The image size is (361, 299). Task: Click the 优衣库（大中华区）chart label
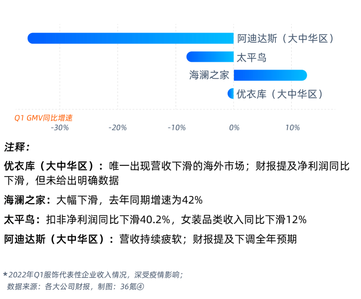tap(280, 94)
